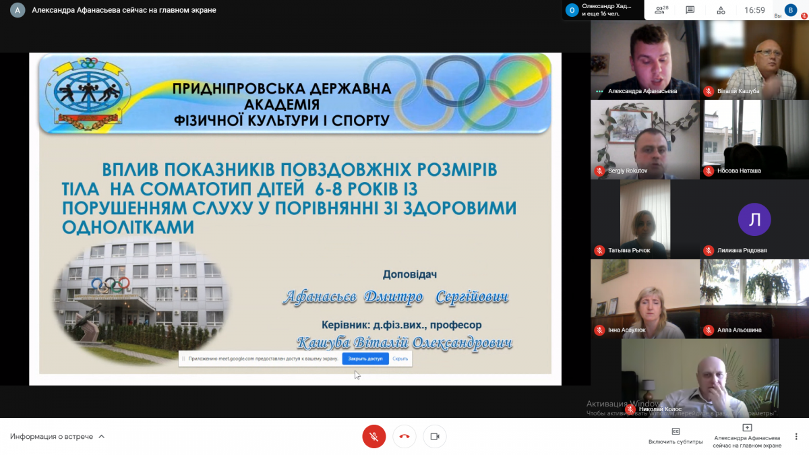This screenshot has height=455, width=809.
Task: Select Носова Наташа video tile
Action: tap(753, 140)
